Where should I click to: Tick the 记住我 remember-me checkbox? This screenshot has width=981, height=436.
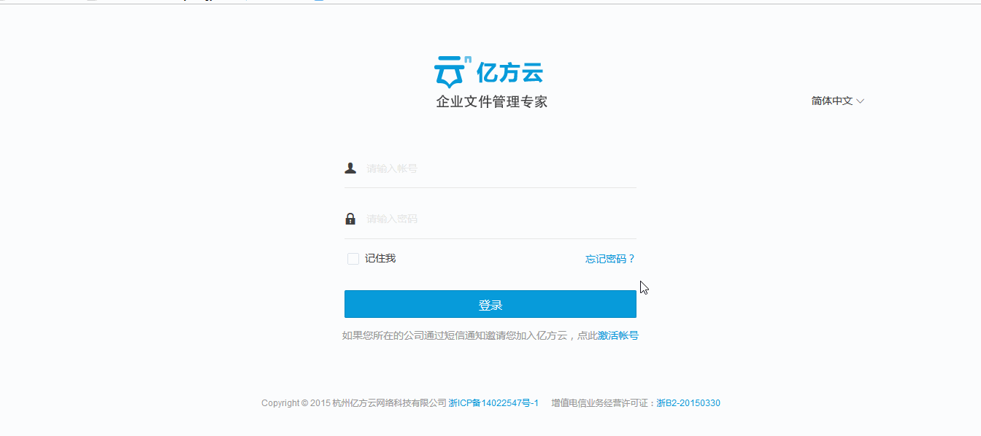pos(353,259)
